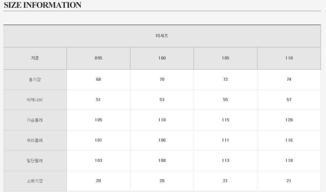Screen dimensions: 326x192
Task: Click the 밑단둘레 row label
Action: click(x=35, y=161)
